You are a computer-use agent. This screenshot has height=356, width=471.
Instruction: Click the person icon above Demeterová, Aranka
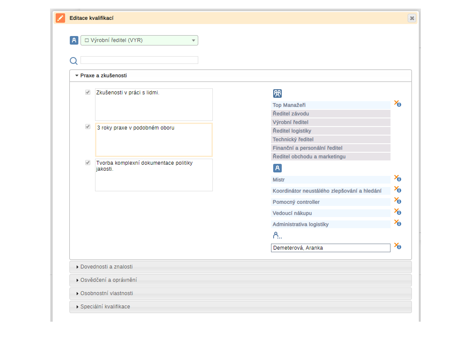coord(277,235)
